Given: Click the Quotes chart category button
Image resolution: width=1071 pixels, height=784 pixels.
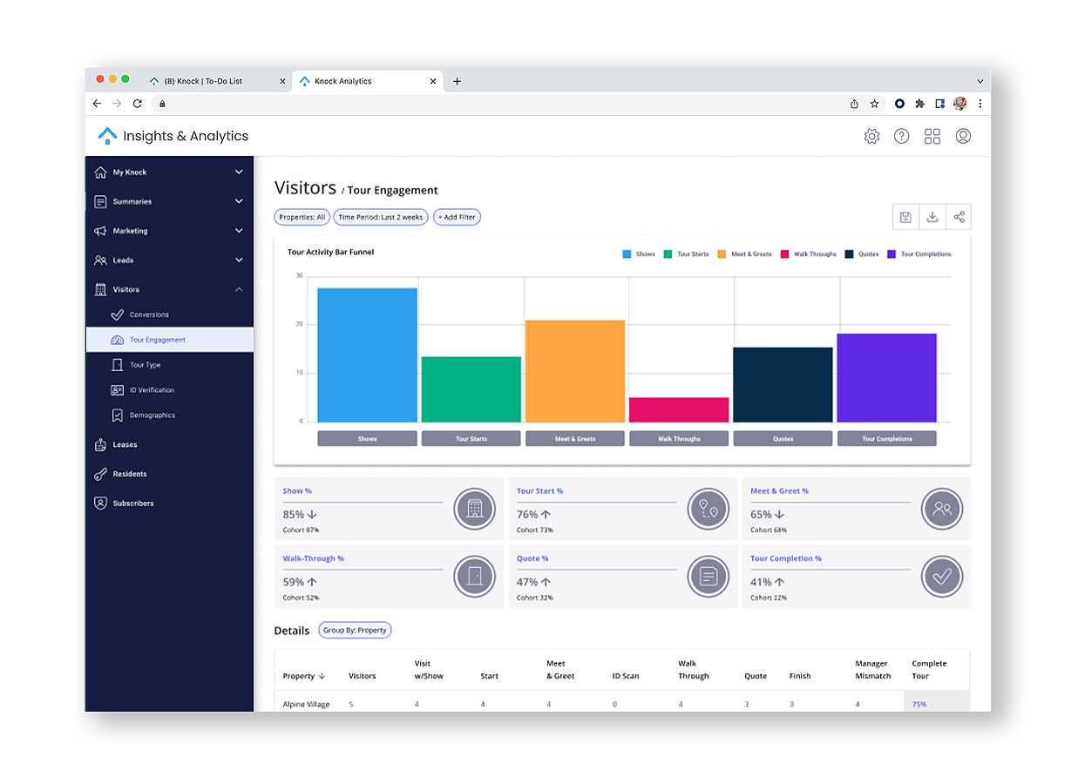Looking at the screenshot, I should 783,439.
